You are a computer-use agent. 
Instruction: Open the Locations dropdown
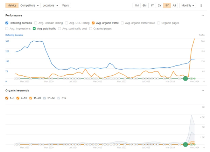(50, 6)
